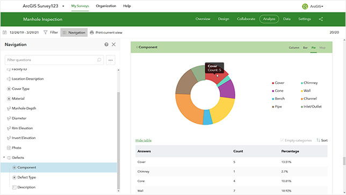The width and height of the screenshot is (346, 195).
Task: Open the ArcGIS user account dropdown
Action: tap(316, 6)
